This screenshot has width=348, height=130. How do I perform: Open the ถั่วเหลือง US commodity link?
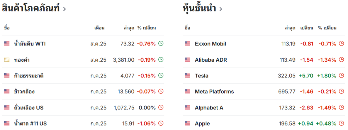point(29,108)
